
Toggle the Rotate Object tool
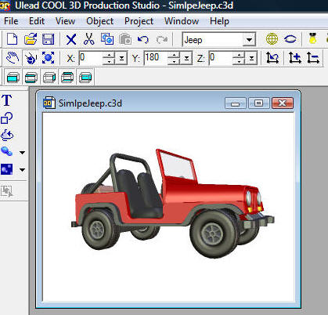pos(31,58)
